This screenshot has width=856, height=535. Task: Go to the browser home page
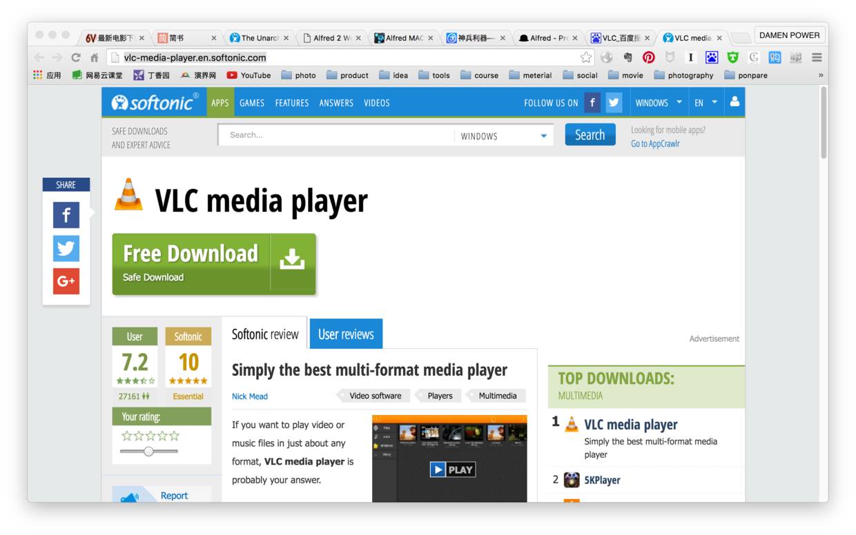95,57
